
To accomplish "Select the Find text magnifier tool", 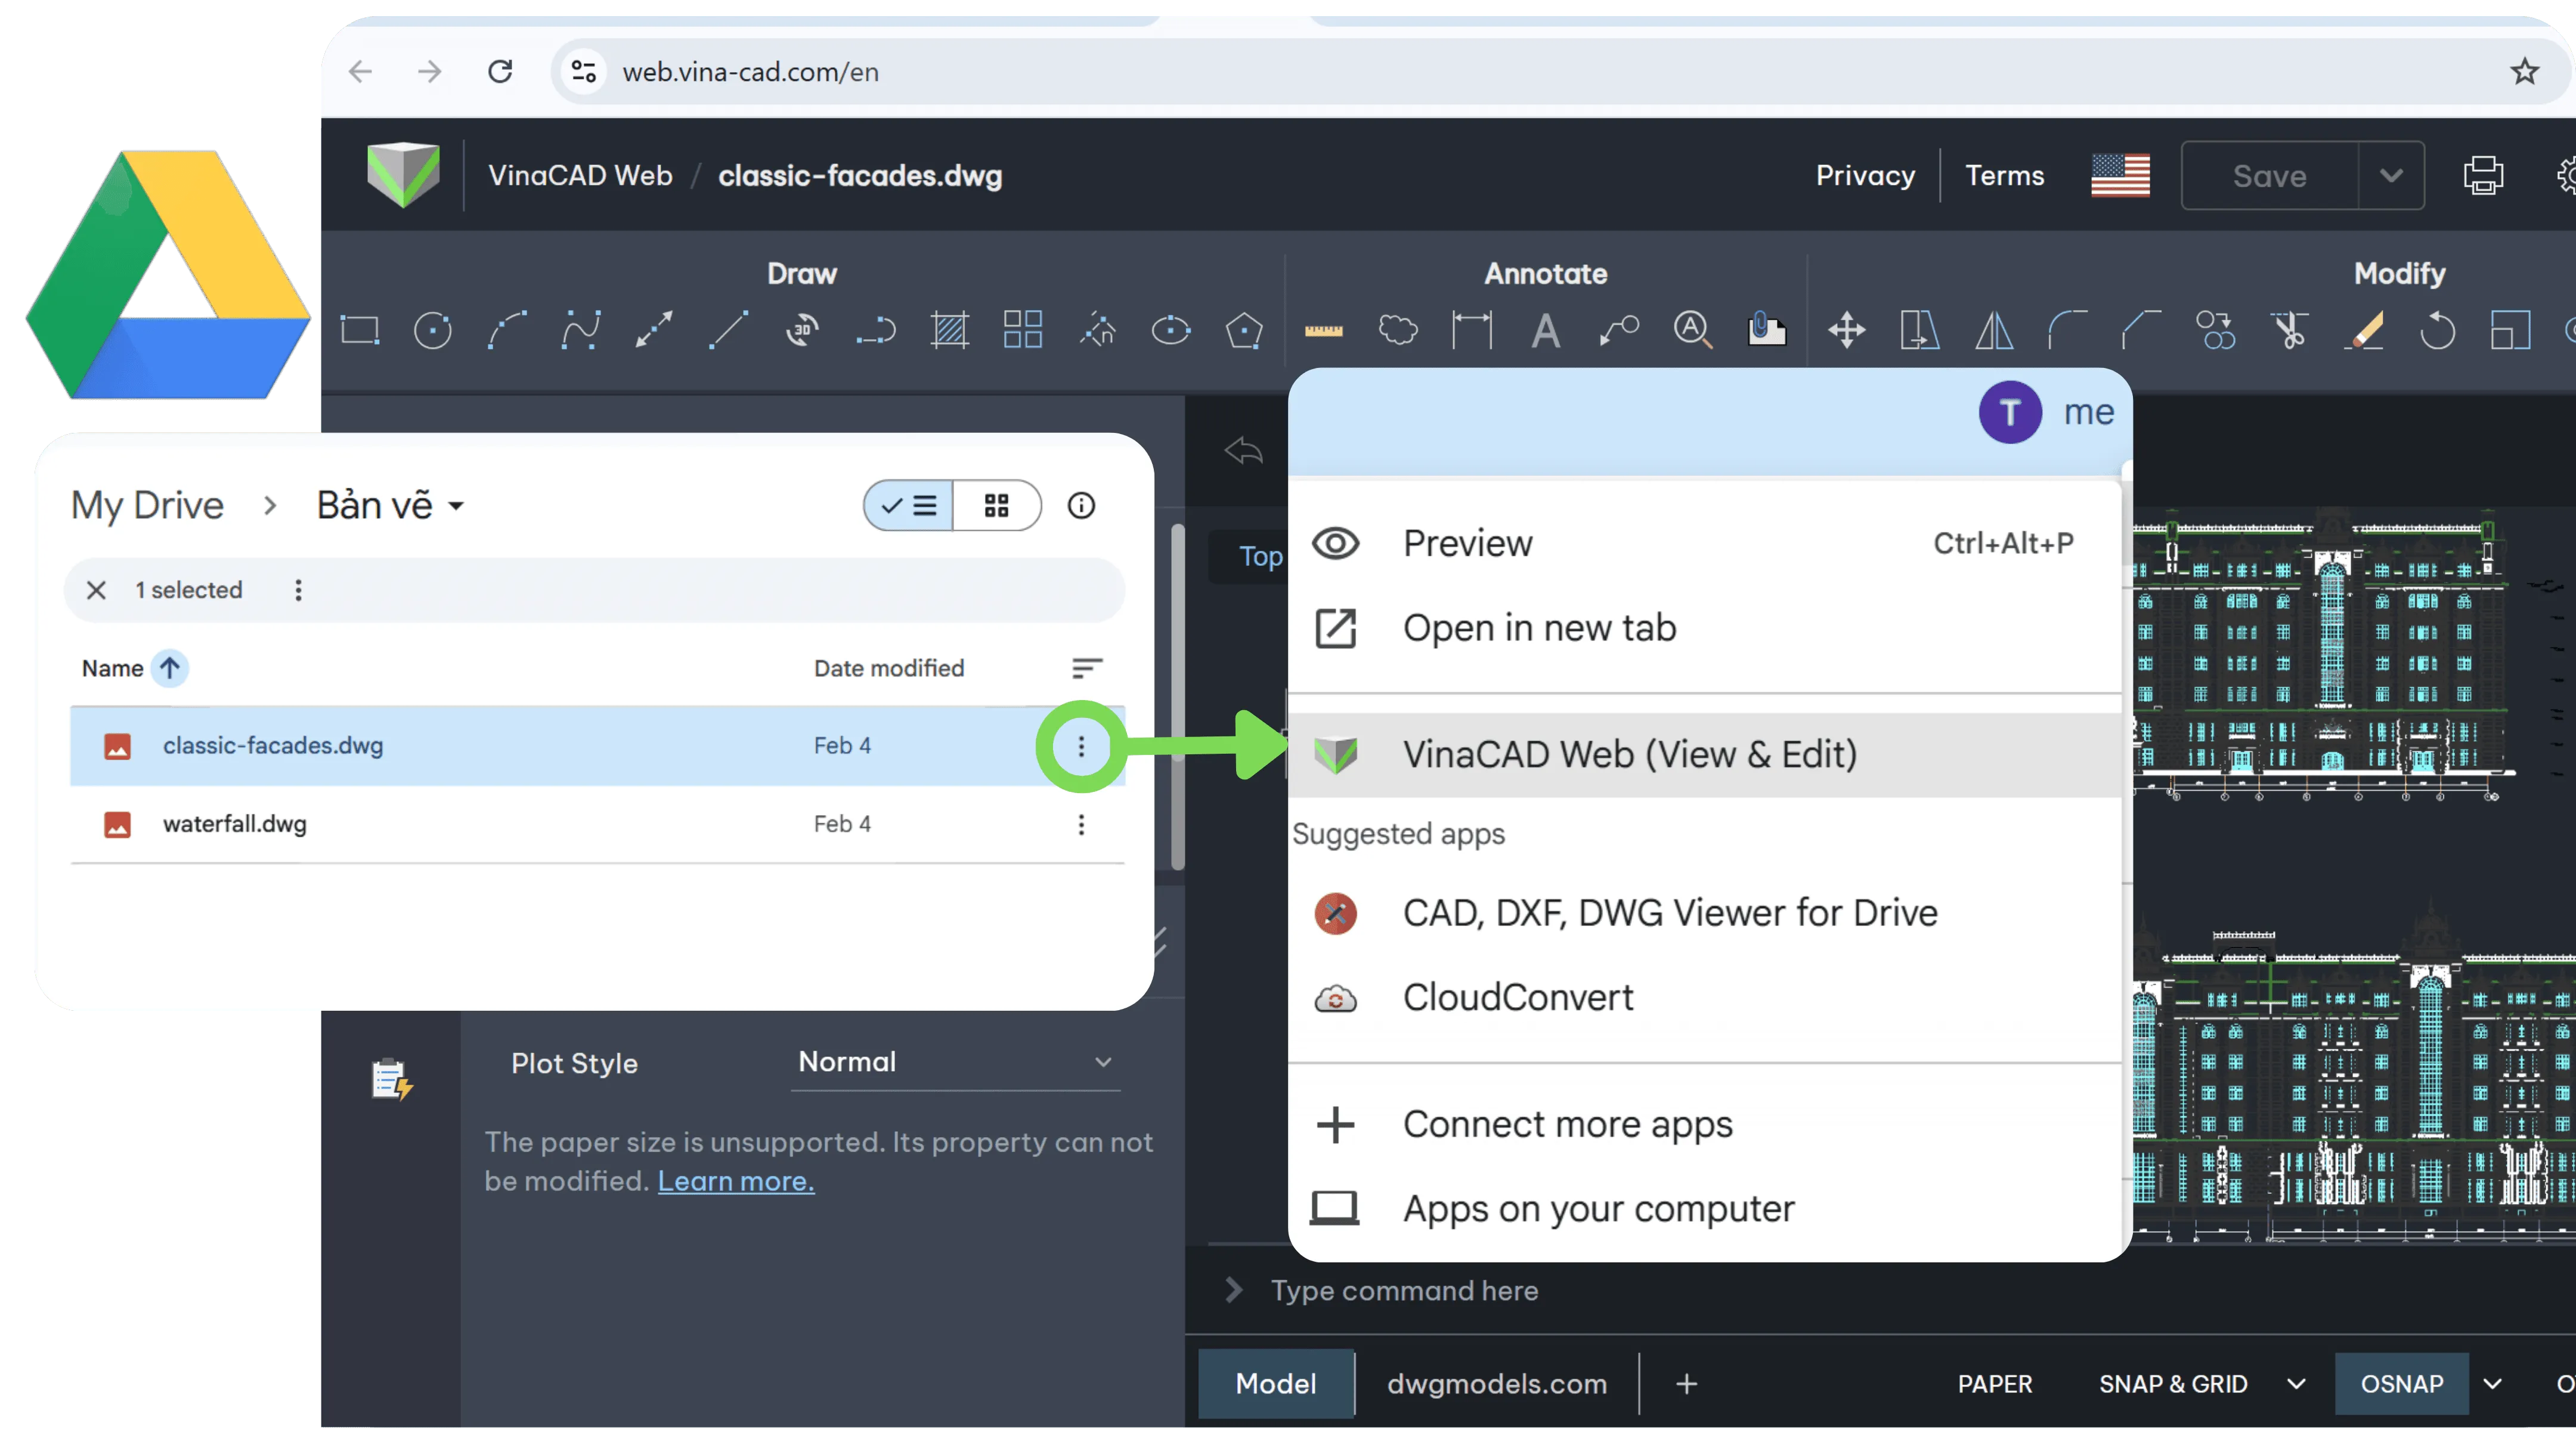I will click(1693, 330).
